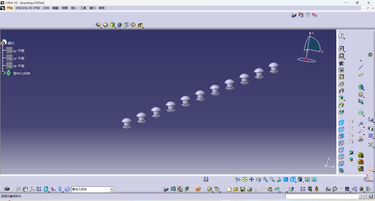Viewport: 375px width, 201px height.
Task: Select the Pad tool in right toolbar
Action: tap(341, 49)
